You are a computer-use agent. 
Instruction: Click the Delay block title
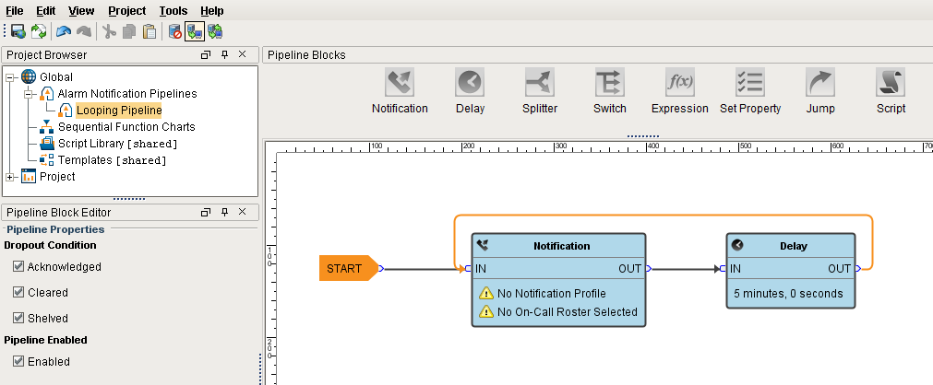pos(793,245)
